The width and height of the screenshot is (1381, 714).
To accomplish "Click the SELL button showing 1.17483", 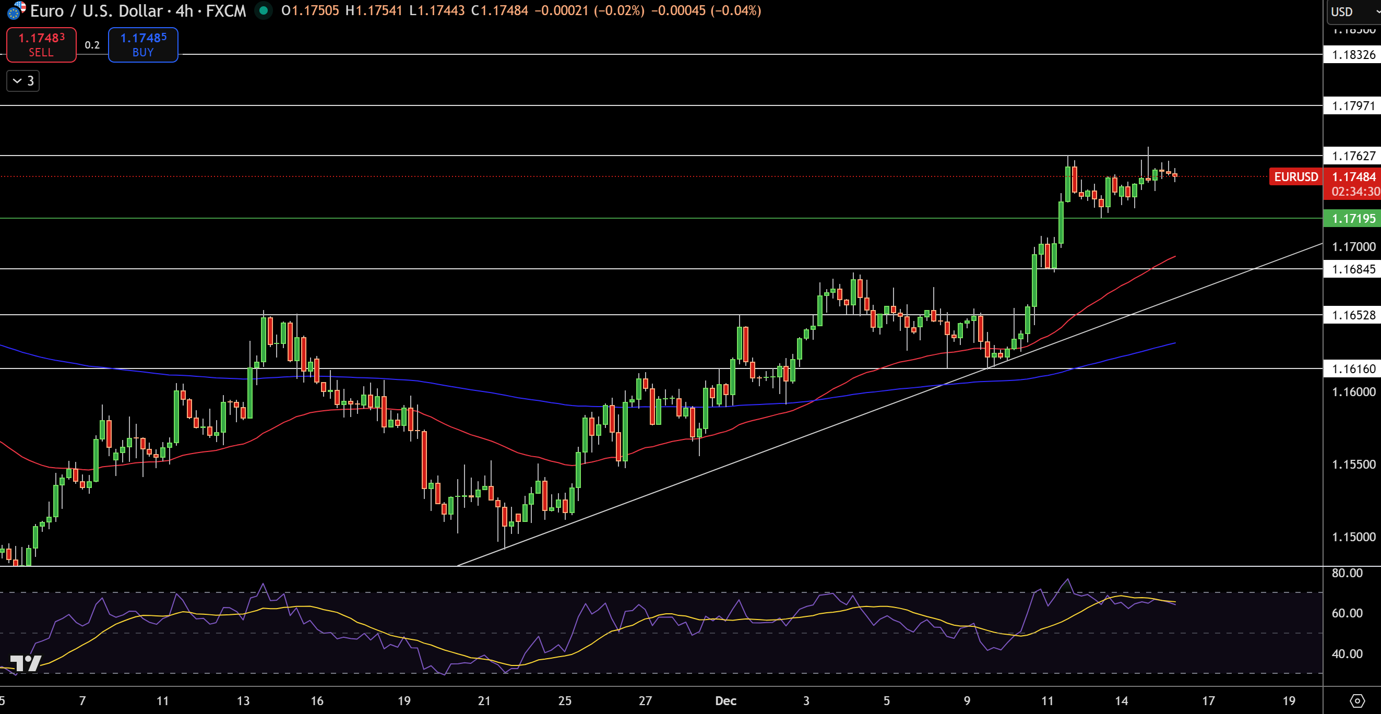I will [41, 44].
